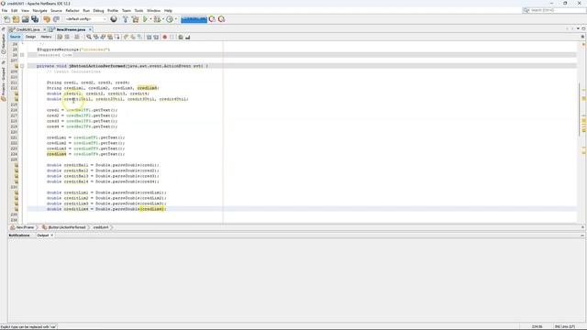Click the Build Project hammer icon
This screenshot has width=587, height=330.
pyautogui.click(x=126, y=19)
